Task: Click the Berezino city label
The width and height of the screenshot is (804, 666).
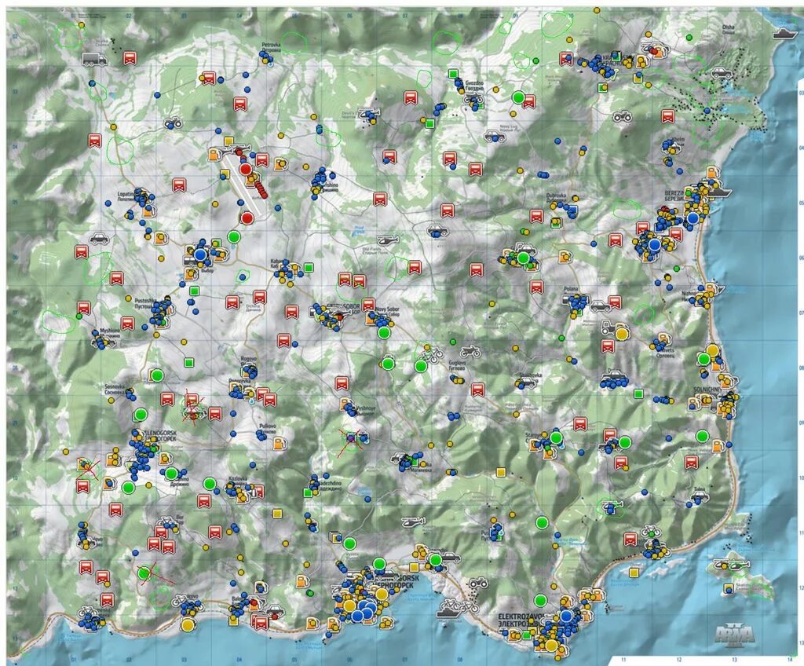Action: pos(674,196)
